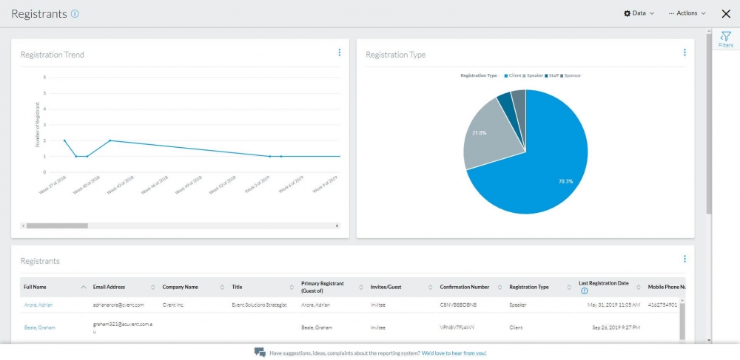Open Arora, Adrian registrant link

pos(38,305)
